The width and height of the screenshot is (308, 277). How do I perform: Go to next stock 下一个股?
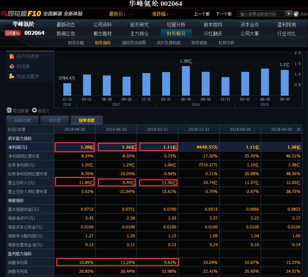coord(224,14)
